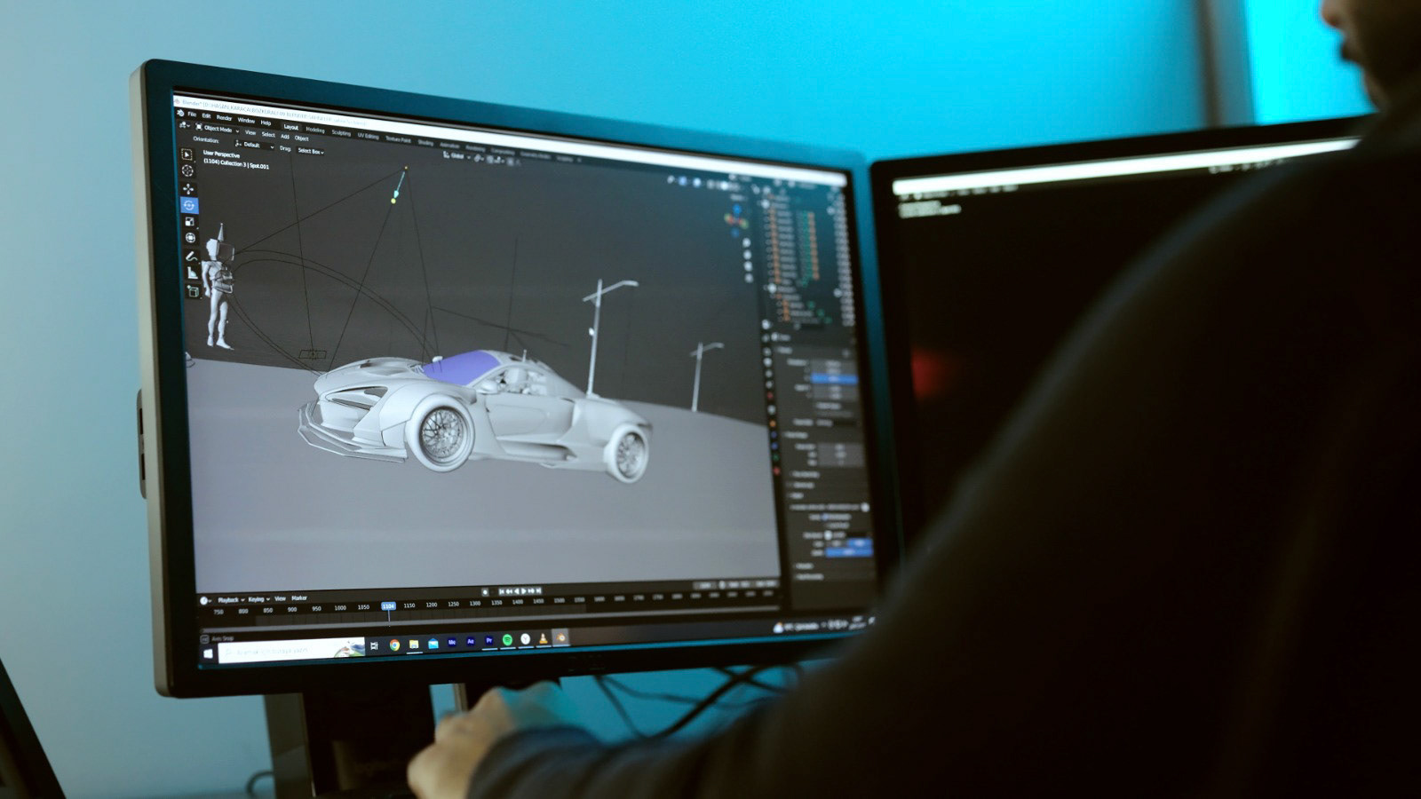
Task: Click the zoom view gizmo button
Action: point(747,242)
